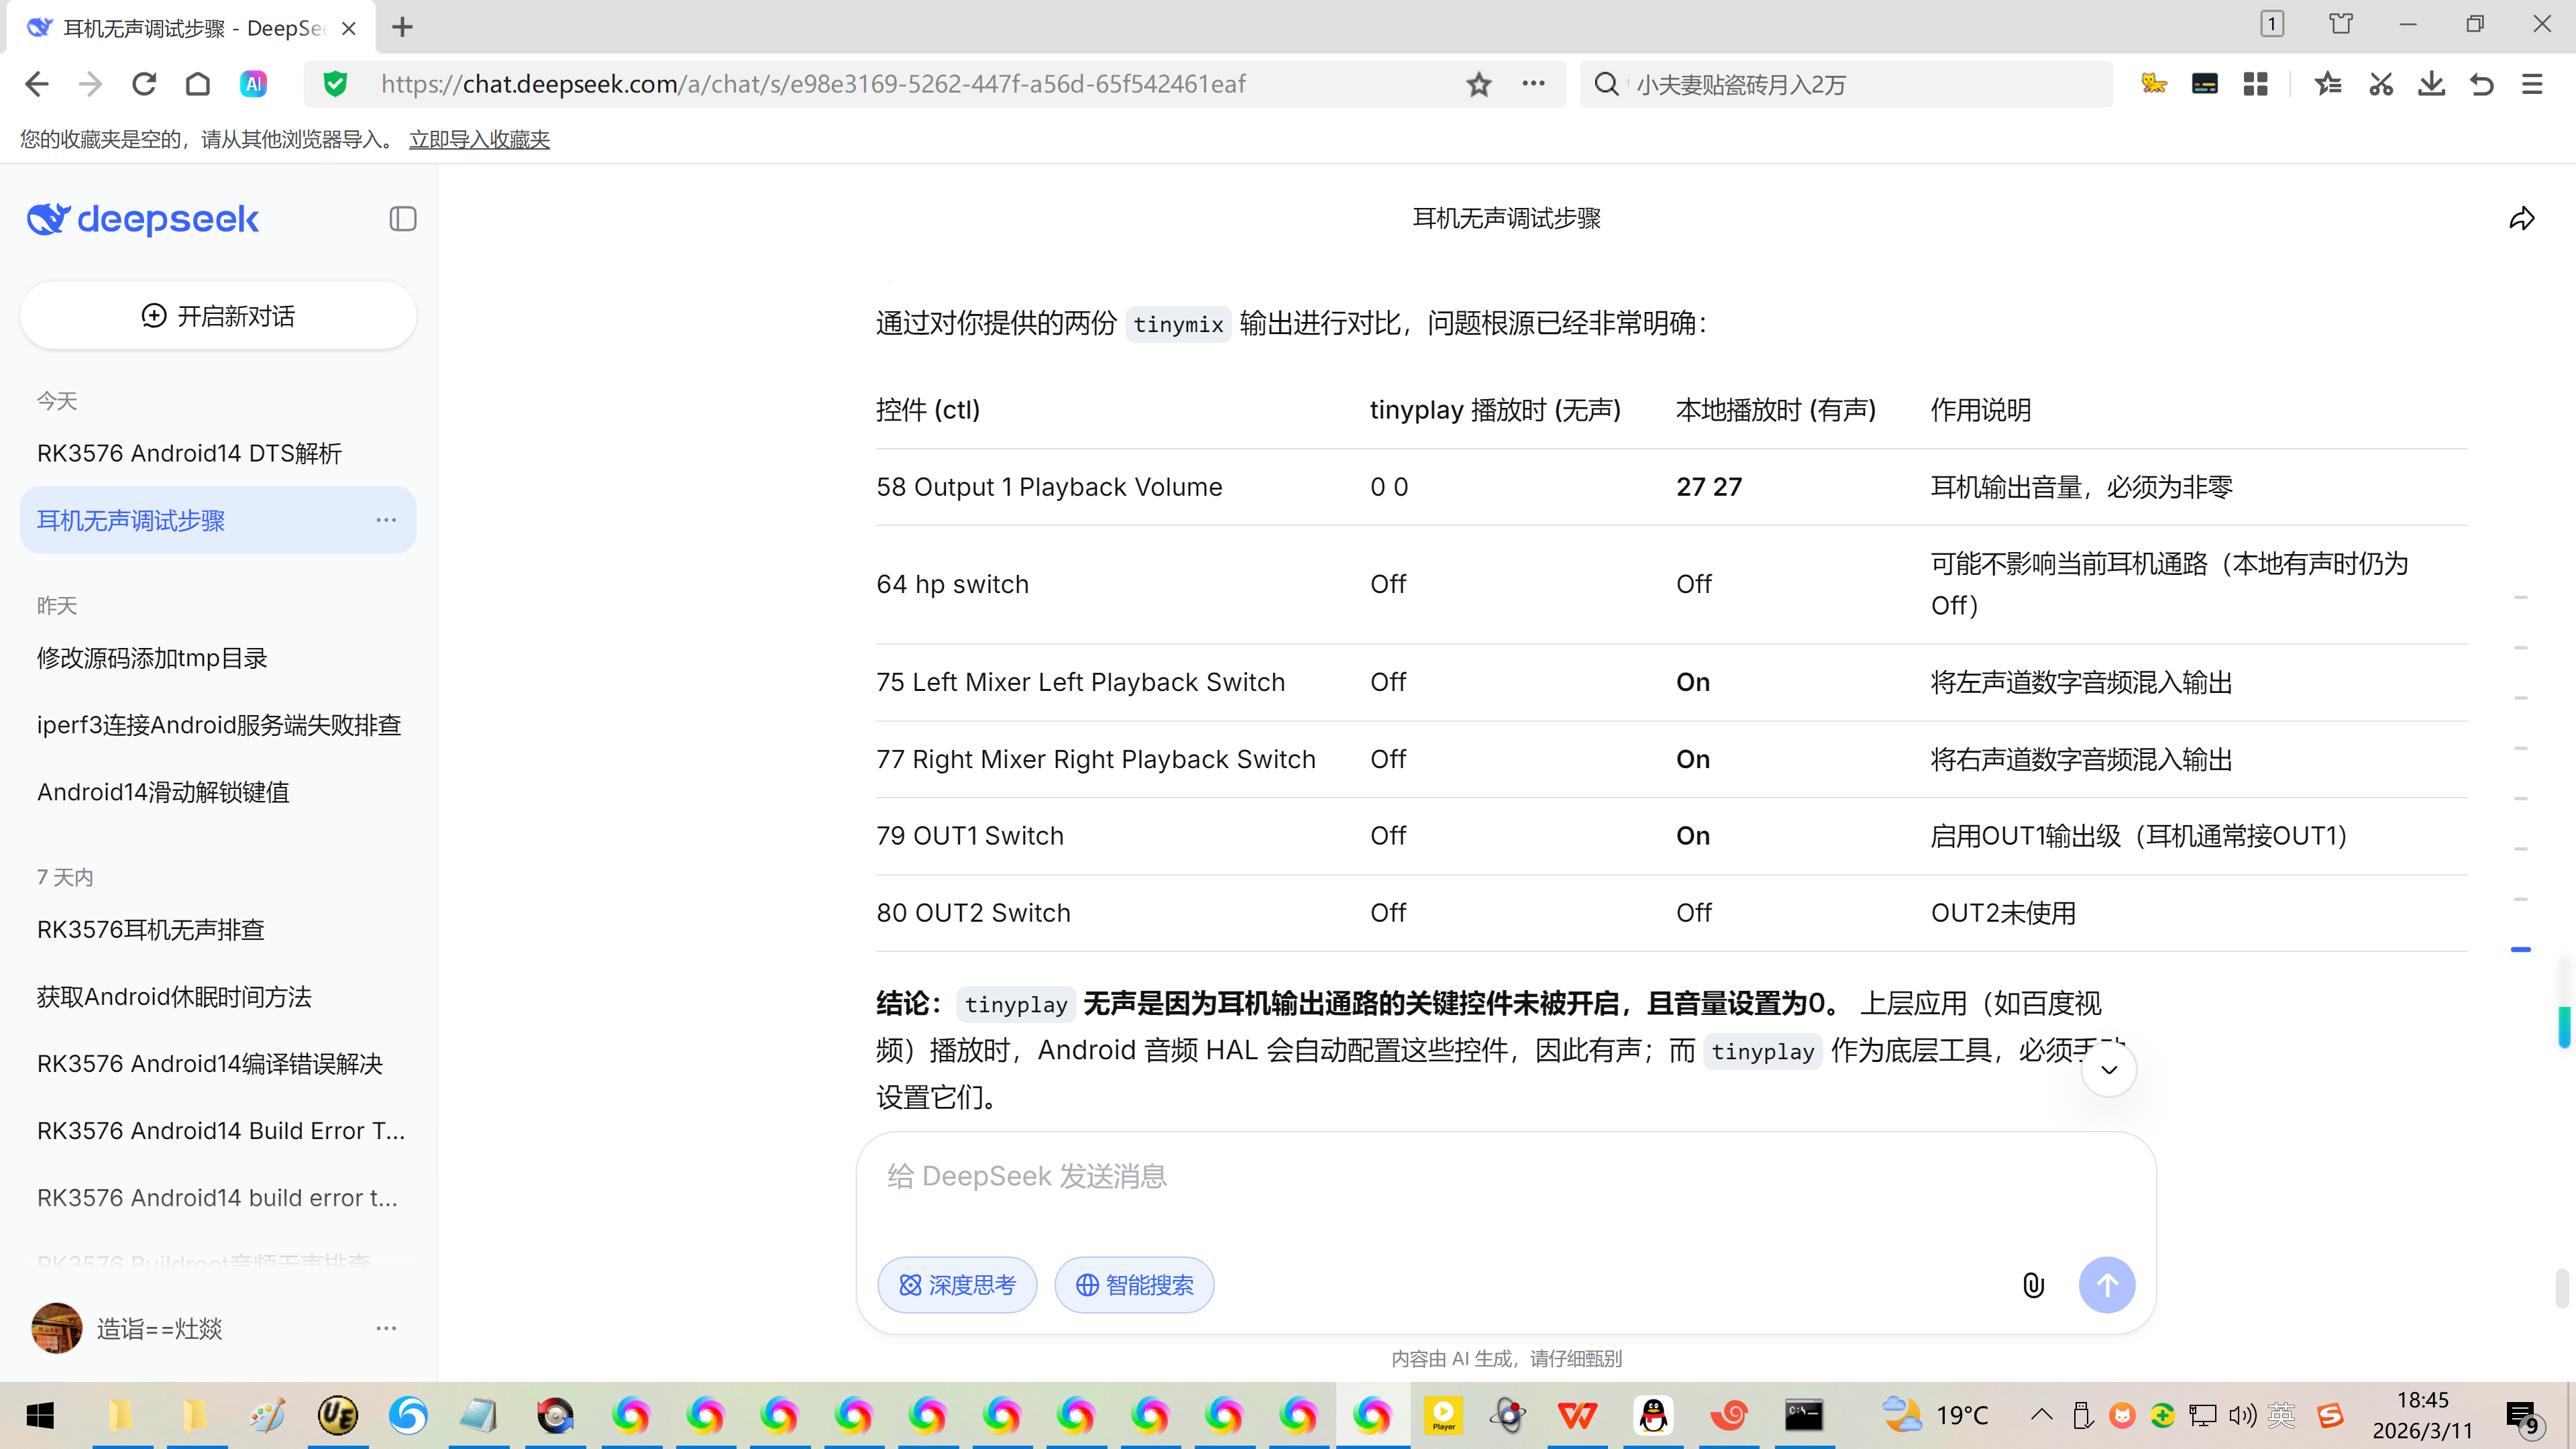Bookmark this page with star icon
Image resolution: width=2576 pixels, height=1449 pixels.
1479,84
